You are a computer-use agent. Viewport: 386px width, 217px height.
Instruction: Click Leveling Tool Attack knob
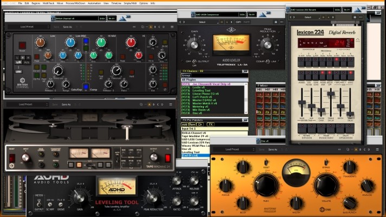coord(177,181)
